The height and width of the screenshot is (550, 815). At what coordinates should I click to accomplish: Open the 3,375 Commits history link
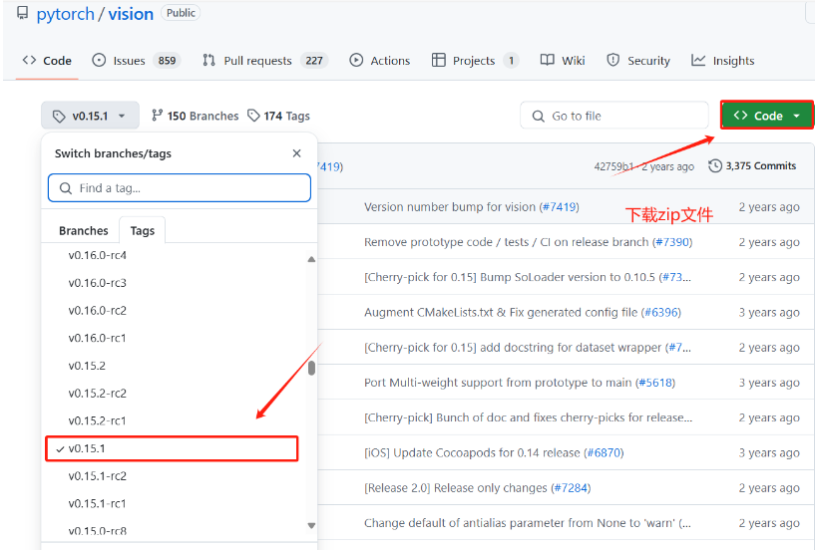click(x=752, y=165)
